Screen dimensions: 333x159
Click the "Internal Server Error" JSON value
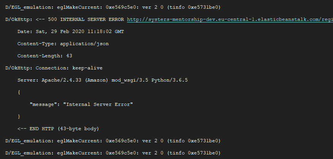click(98, 104)
